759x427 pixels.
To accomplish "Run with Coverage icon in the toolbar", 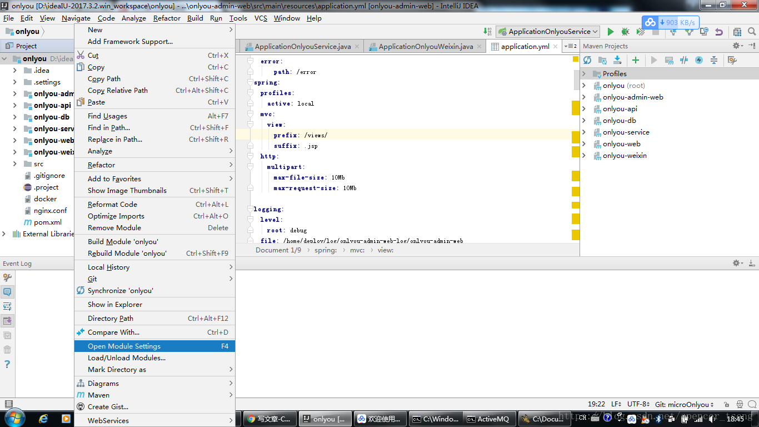I will point(640,32).
